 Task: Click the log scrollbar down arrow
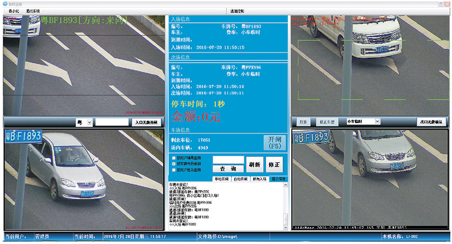tap(286, 227)
